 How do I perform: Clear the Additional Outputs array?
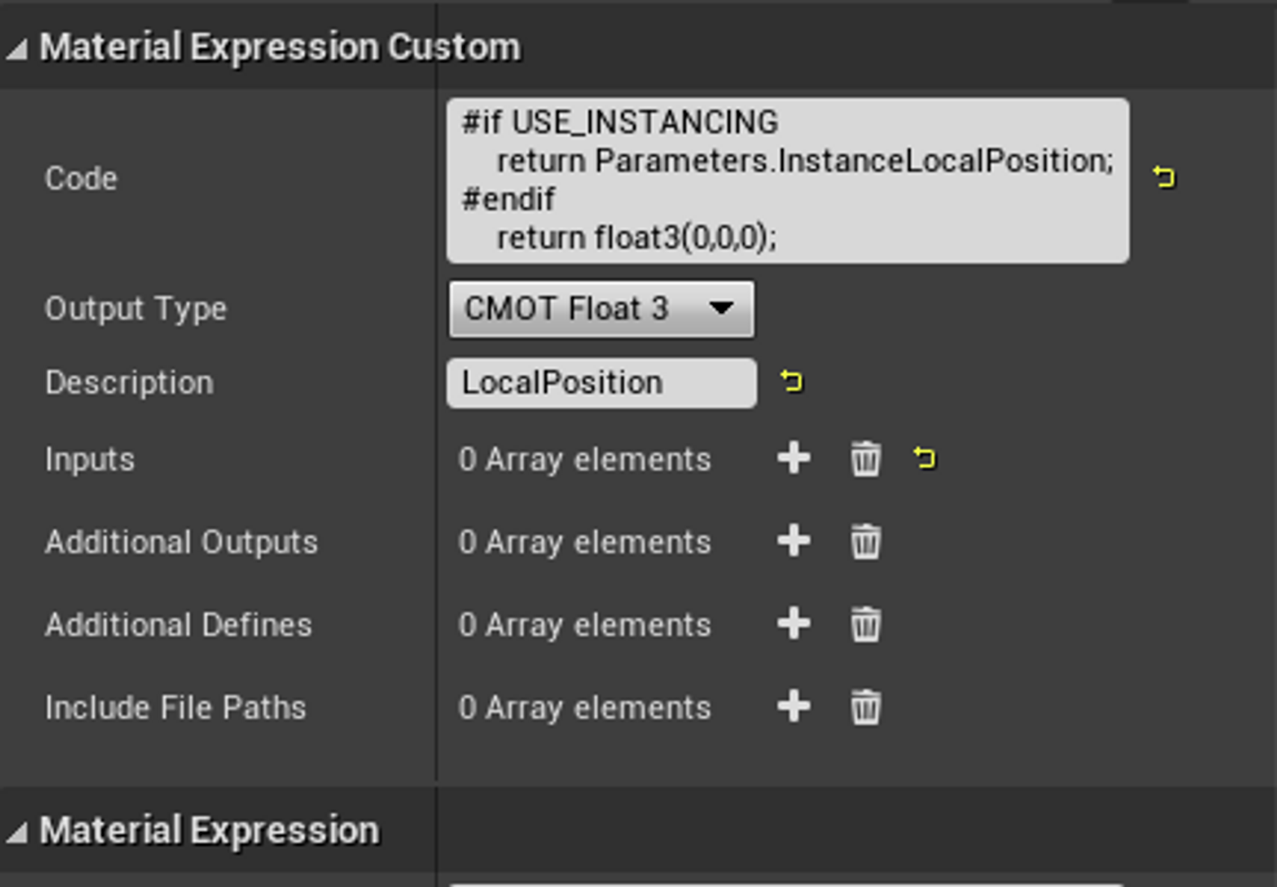point(865,542)
